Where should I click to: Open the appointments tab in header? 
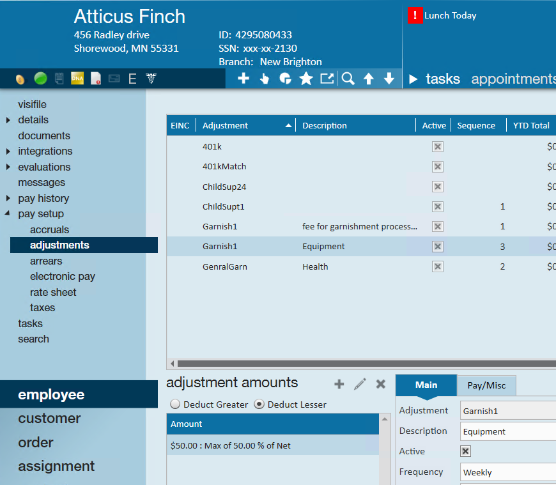click(513, 79)
